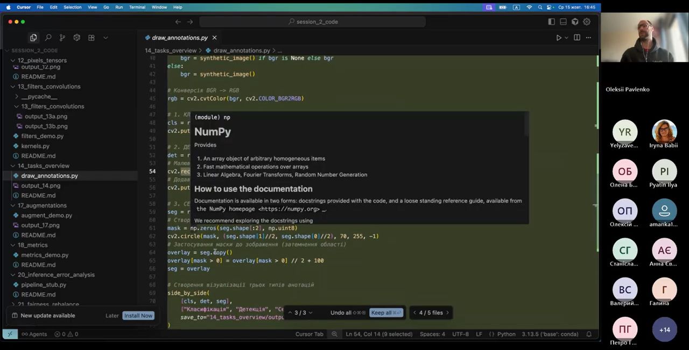689x350 pixels.
Task: Click the Install Now button
Action: 138,316
